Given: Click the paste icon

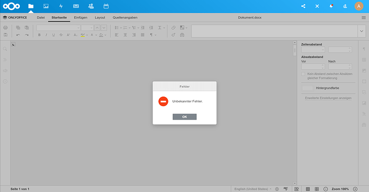Looking at the screenshot, I should [x=27, y=28].
